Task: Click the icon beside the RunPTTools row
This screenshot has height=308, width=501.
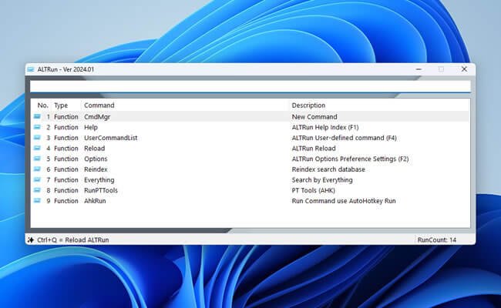Action: point(37,190)
